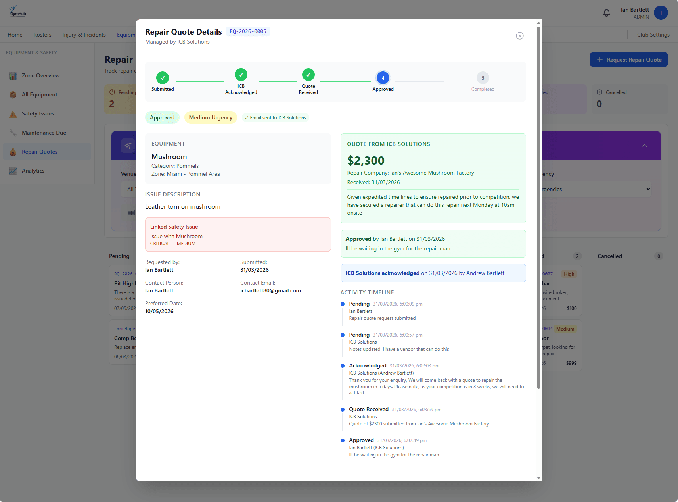This screenshot has height=502, width=678.
Task: Click the Approved timeline entry
Action: [x=433, y=447]
